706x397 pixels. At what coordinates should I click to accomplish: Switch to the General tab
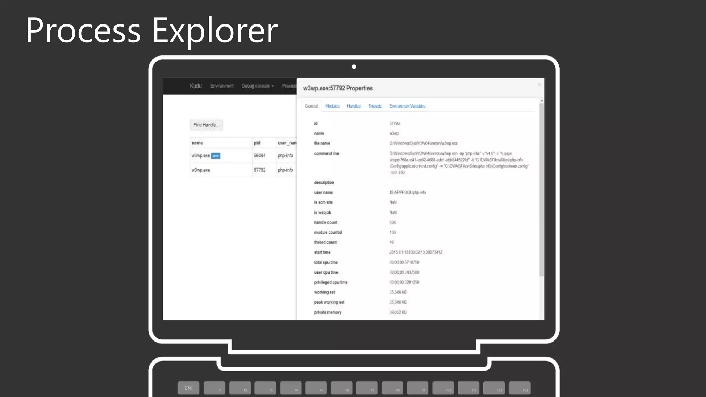pyautogui.click(x=311, y=106)
